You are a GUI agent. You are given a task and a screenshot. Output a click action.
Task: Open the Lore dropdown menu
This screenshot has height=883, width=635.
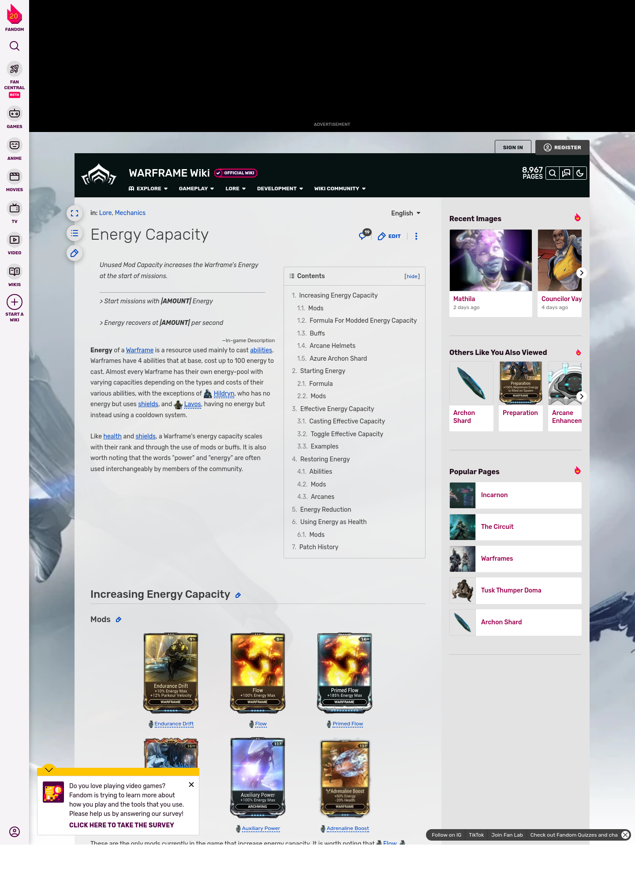click(x=235, y=189)
